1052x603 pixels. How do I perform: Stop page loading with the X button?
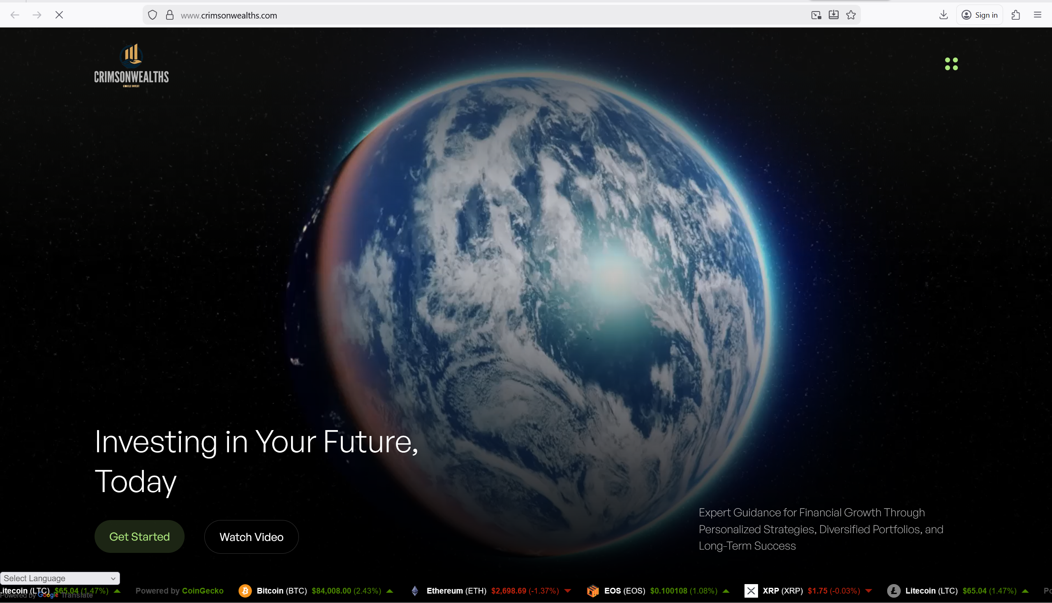pos(59,15)
